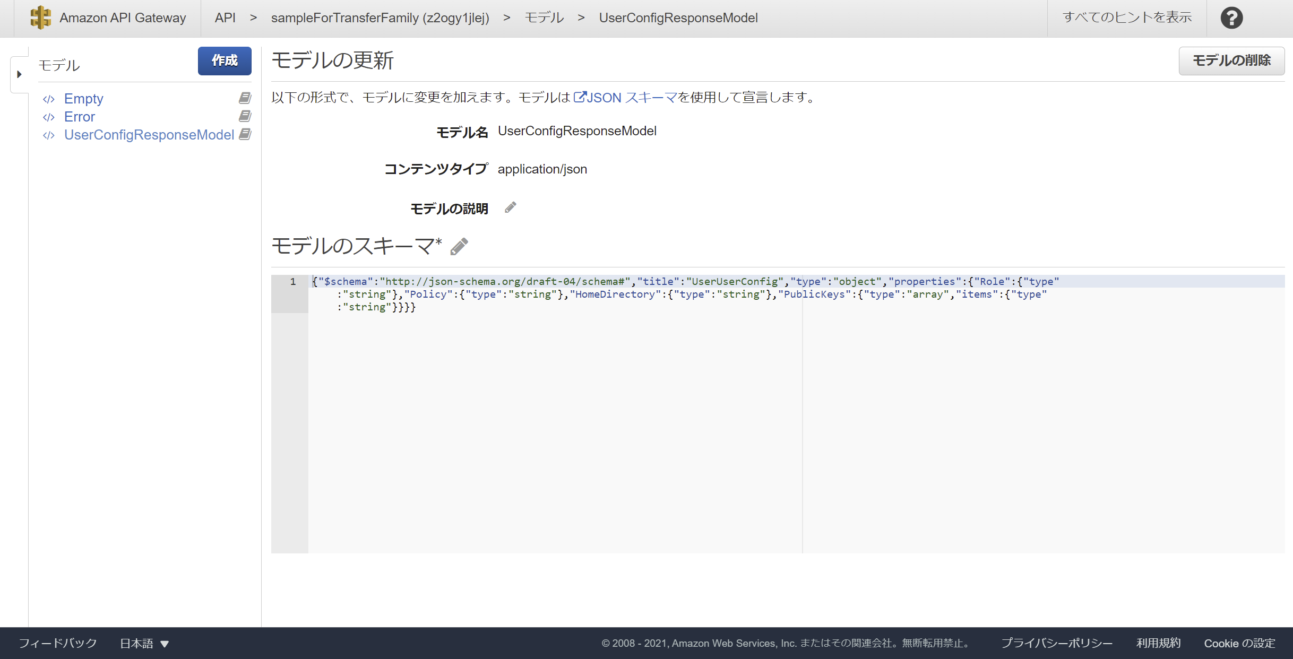Open the フィードバック link

point(57,643)
